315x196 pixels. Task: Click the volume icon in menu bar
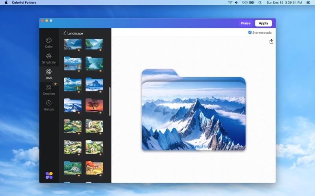[x=236, y=2]
